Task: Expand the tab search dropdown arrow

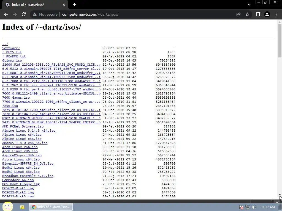Action: point(249,5)
